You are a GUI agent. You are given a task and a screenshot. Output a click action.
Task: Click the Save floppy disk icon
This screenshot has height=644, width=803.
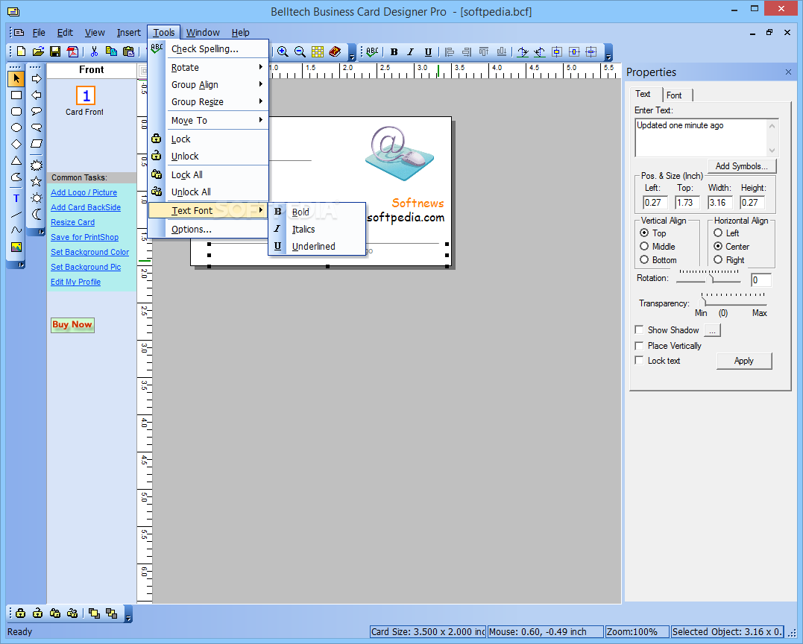click(55, 51)
